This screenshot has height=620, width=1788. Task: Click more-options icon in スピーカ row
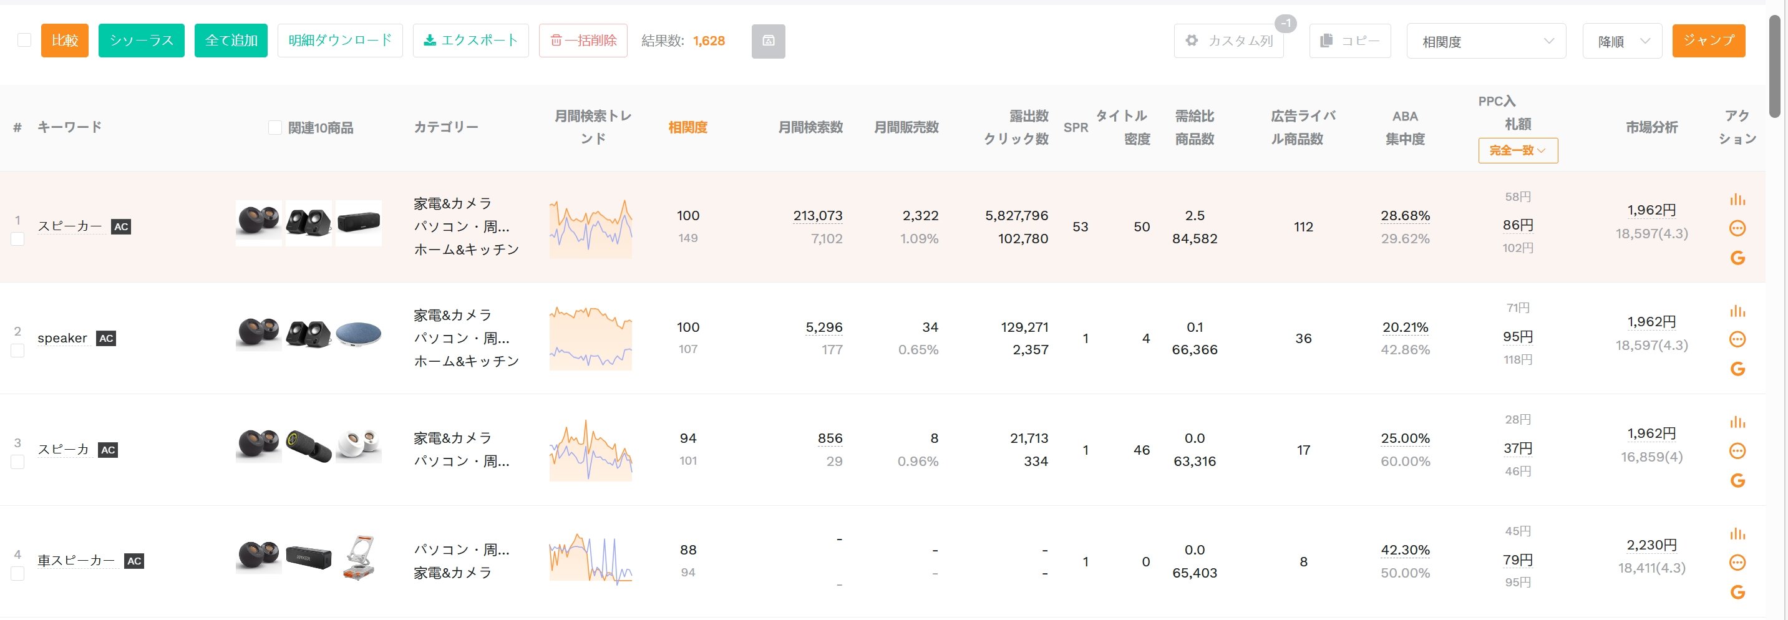coord(1737,452)
